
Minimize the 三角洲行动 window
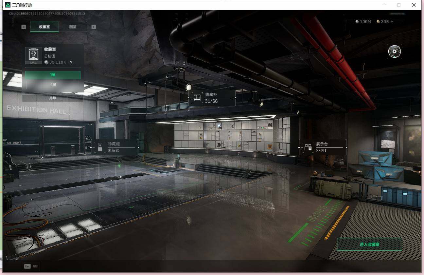click(383, 5)
